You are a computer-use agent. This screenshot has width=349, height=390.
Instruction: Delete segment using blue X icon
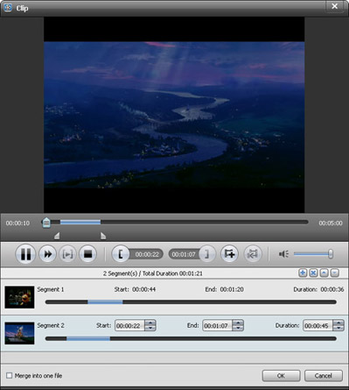(313, 273)
